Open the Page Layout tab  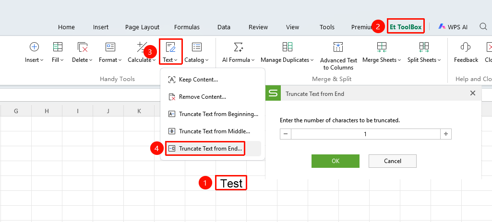[142, 27]
